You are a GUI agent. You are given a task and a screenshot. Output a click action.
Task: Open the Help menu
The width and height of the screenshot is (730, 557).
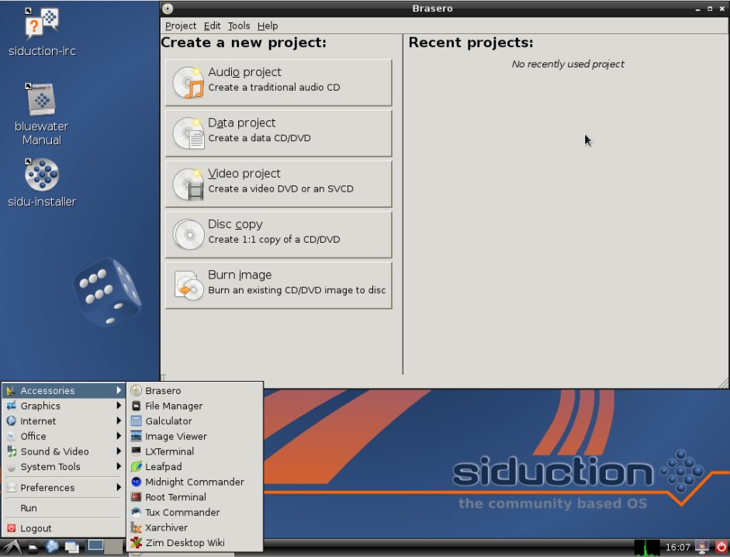[x=268, y=26]
